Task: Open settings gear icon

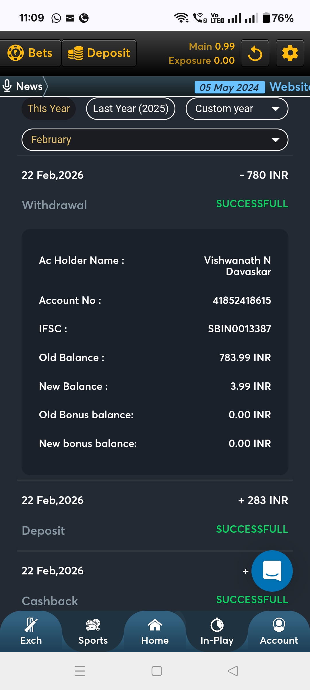Action: tap(290, 53)
